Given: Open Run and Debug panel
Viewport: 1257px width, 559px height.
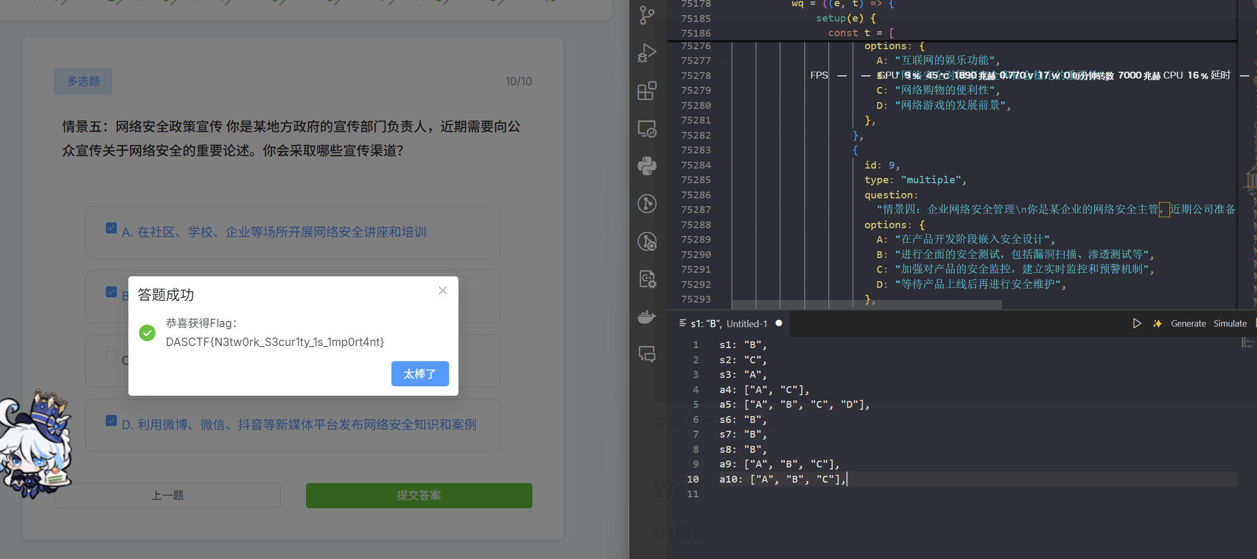Looking at the screenshot, I should (647, 53).
